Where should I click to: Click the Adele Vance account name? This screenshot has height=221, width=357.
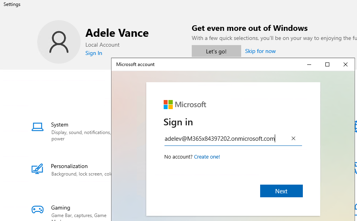tap(117, 33)
